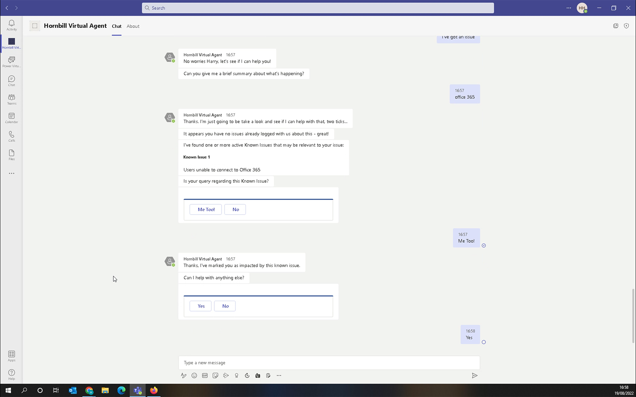Open the Activity feed
636x397 pixels.
coord(11,25)
